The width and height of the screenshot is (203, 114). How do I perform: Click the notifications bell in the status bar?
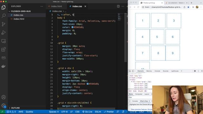(123, 112)
